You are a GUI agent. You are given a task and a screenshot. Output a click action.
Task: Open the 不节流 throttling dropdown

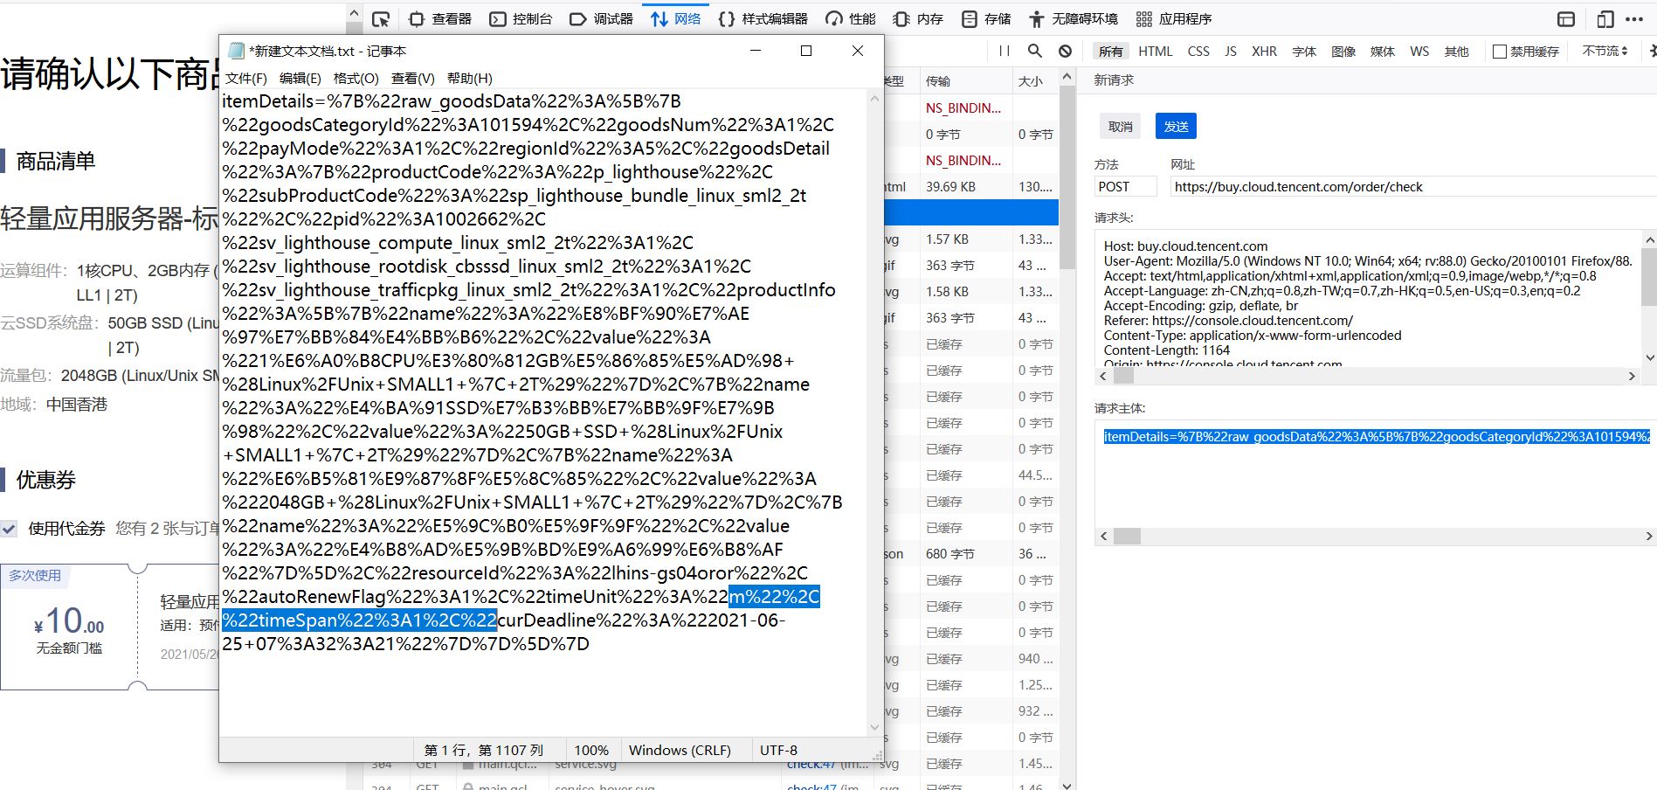click(1605, 52)
